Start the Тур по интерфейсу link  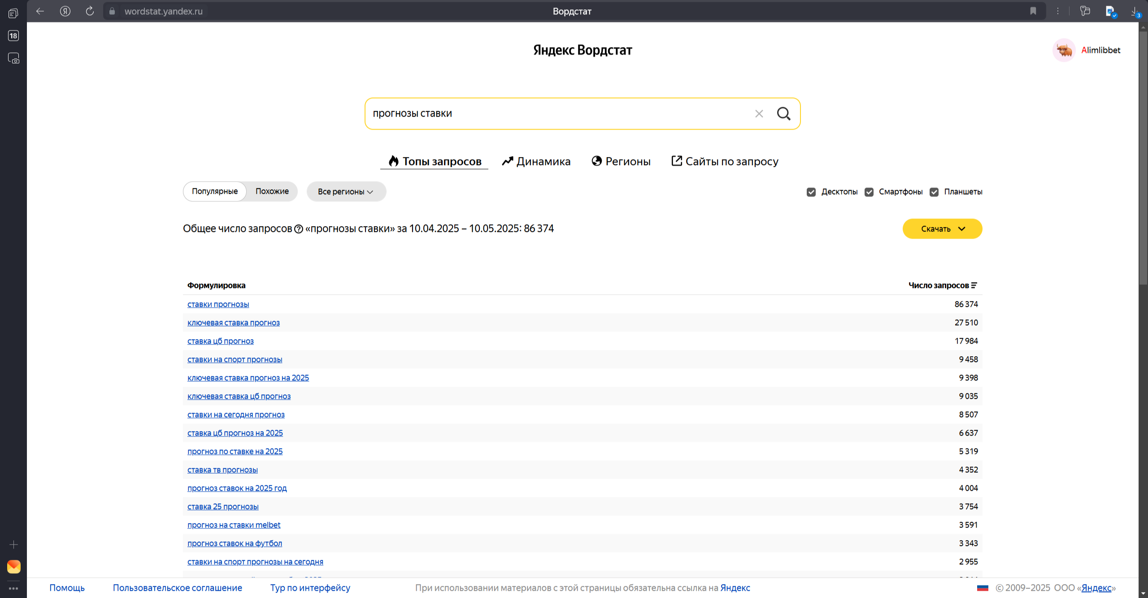pos(310,588)
